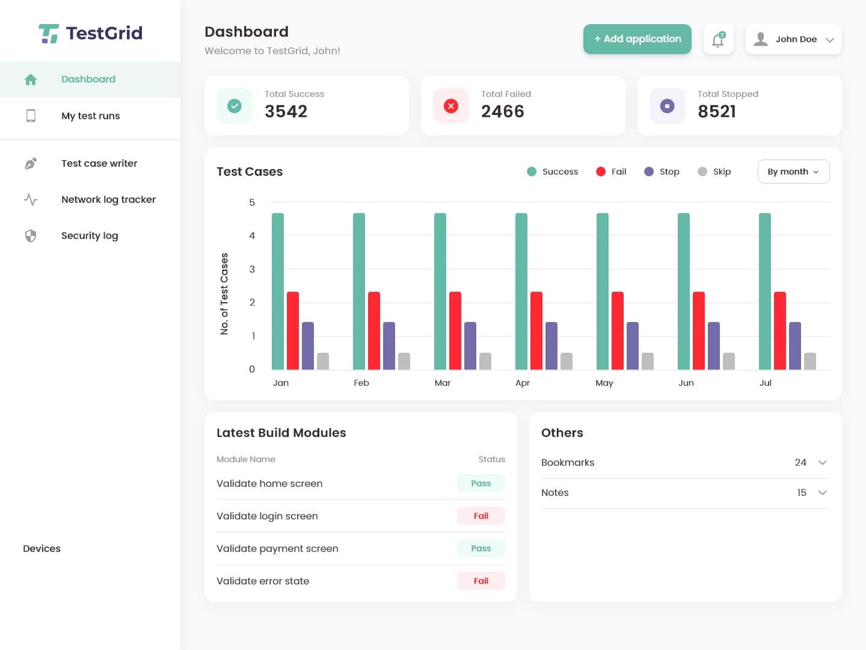
Task: Click the Total Success checkmark icon
Action: point(234,105)
